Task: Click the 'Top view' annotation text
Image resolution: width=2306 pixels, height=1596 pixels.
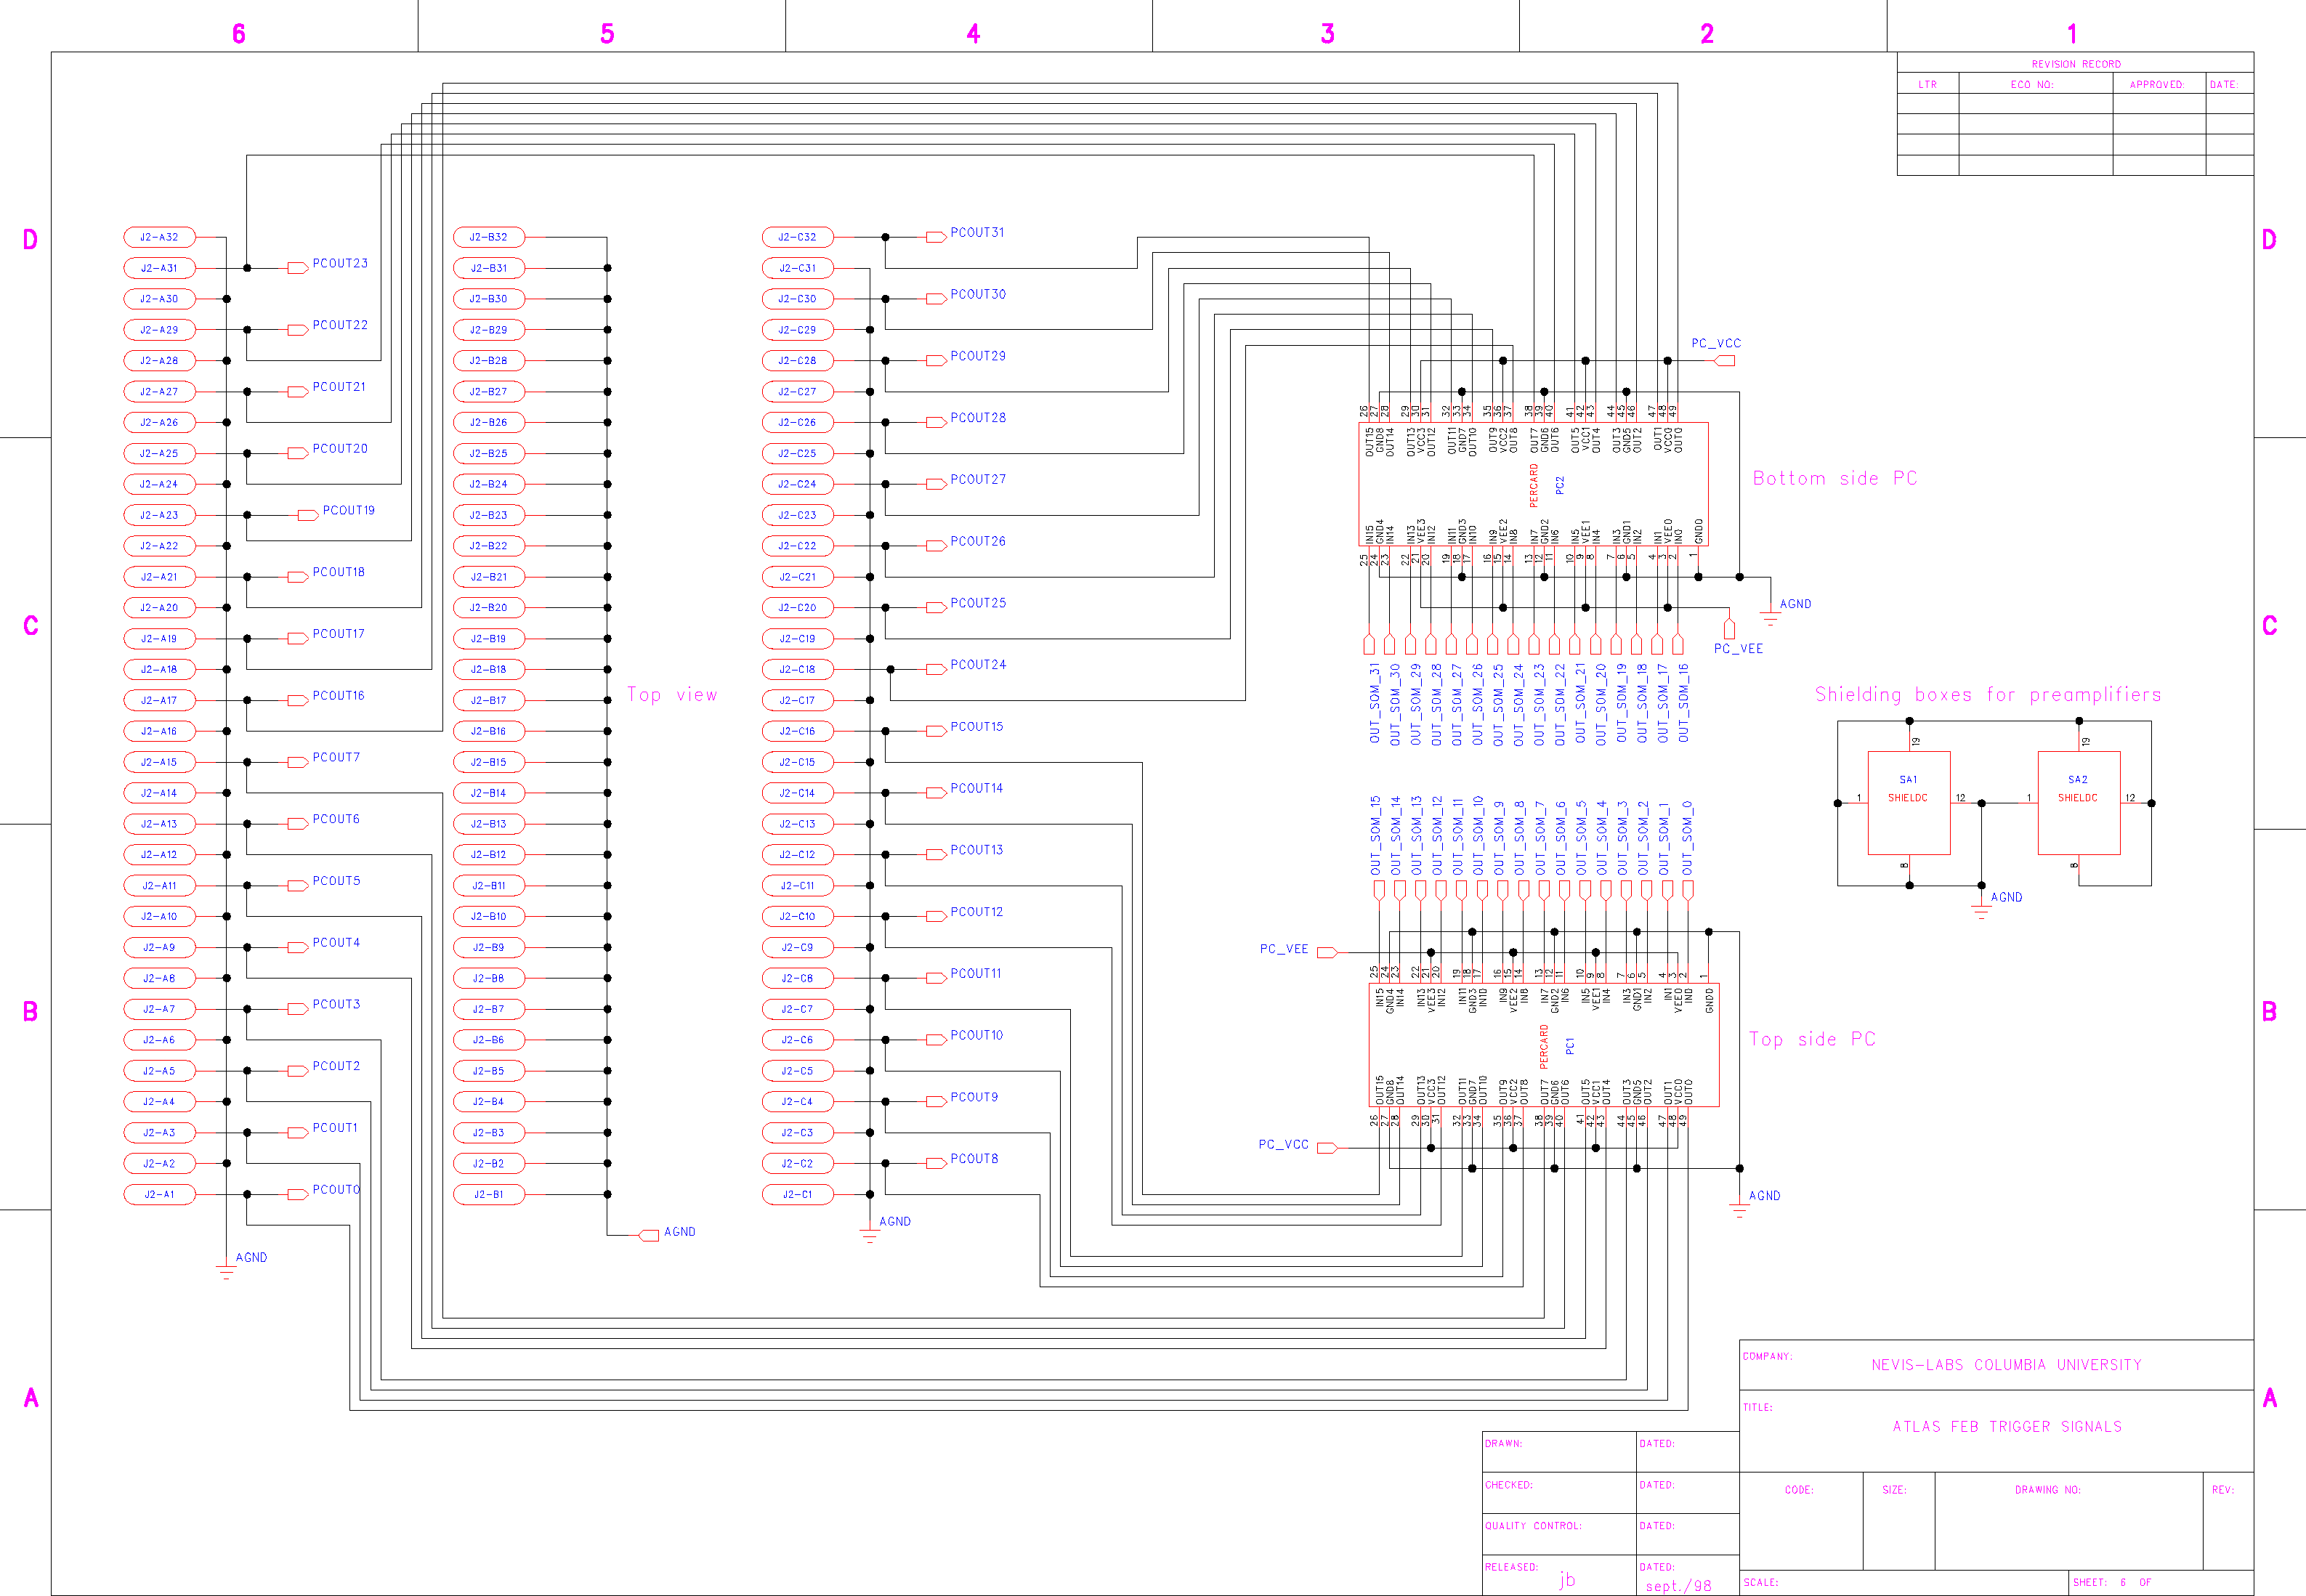Action: tap(672, 695)
